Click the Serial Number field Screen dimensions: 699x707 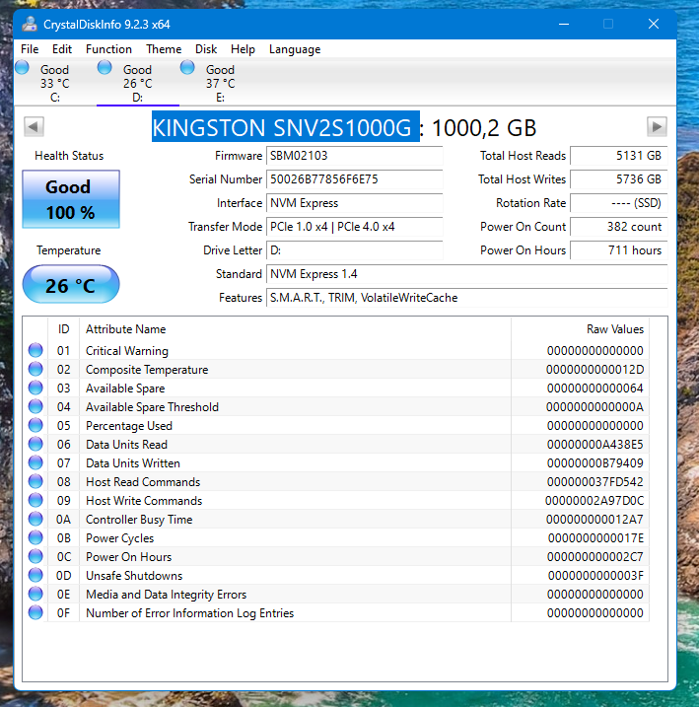point(354,179)
